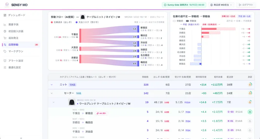Click the K-01 delivery tag
The height and width of the screenshot is (139, 260).
pyautogui.click(x=231, y=121)
